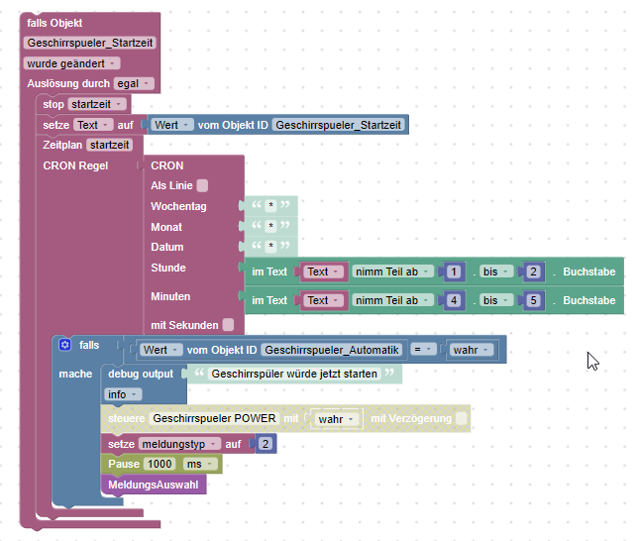The image size is (637, 541).
Task: Select the MeldungsAuswahl function block
Action: point(154,485)
